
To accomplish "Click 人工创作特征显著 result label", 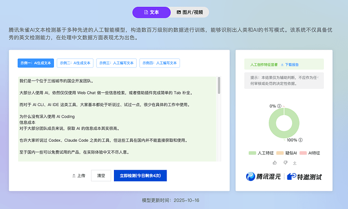I will coord(264,65).
